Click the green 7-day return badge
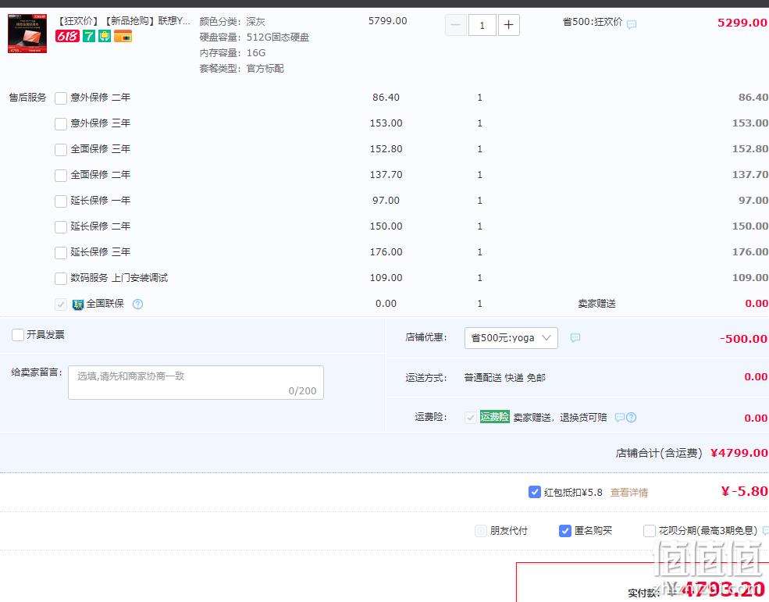 tap(89, 36)
